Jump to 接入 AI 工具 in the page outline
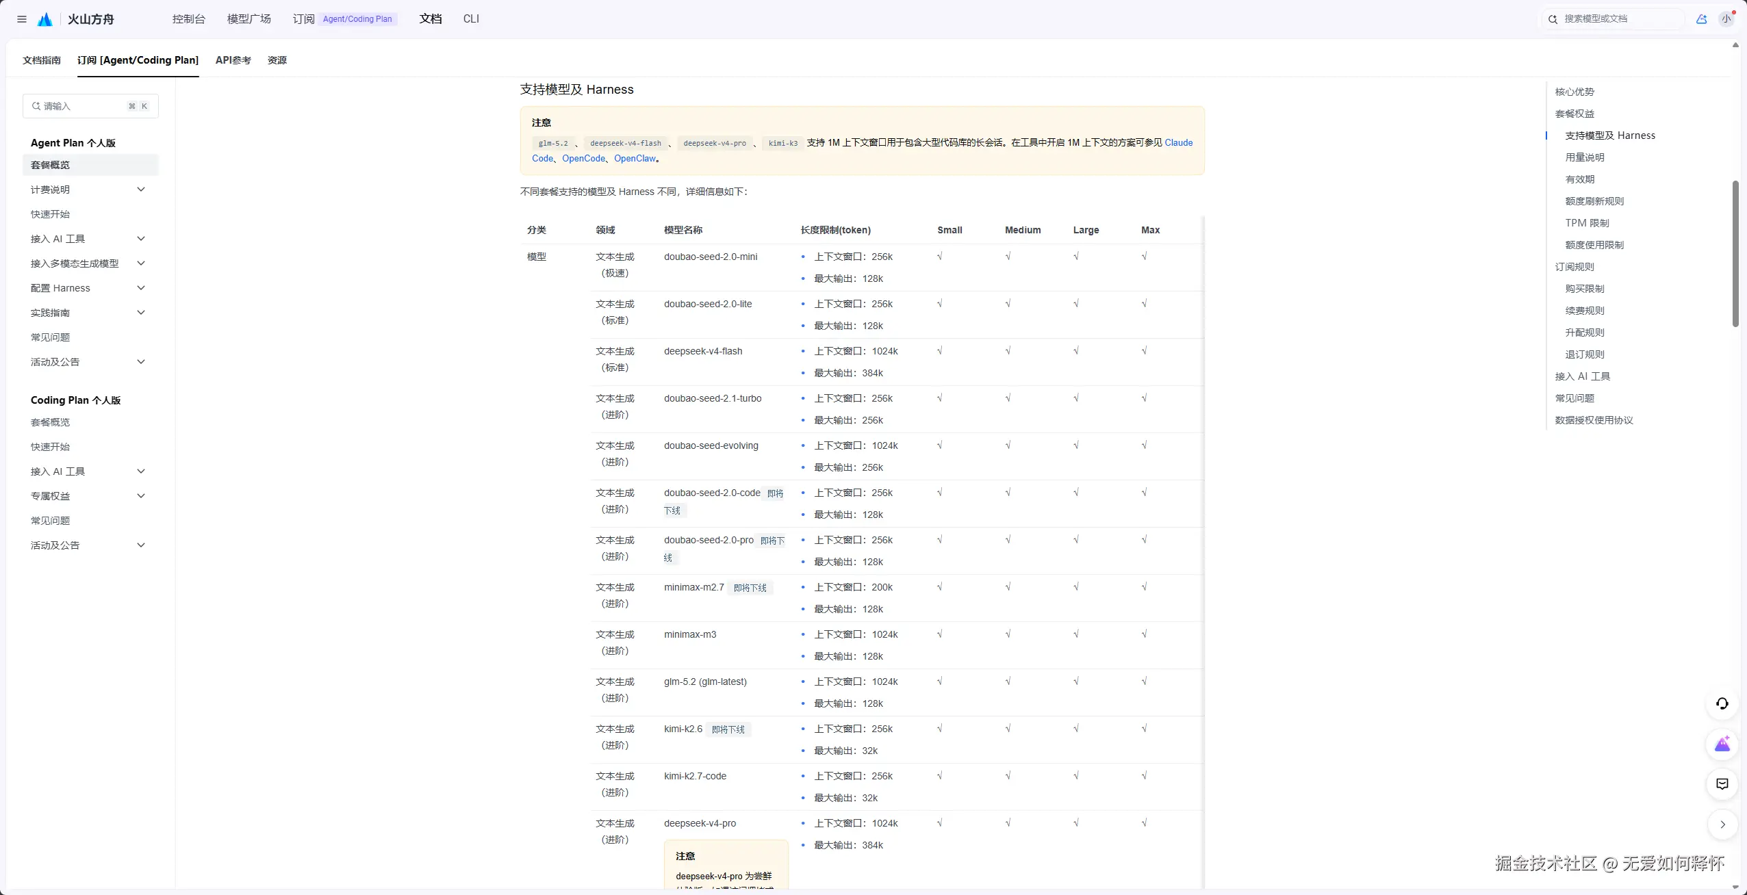Image resolution: width=1747 pixels, height=895 pixels. coord(1582,376)
